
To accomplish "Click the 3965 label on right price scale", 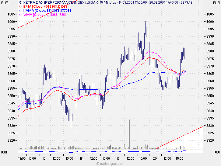I will tap(210, 73).
